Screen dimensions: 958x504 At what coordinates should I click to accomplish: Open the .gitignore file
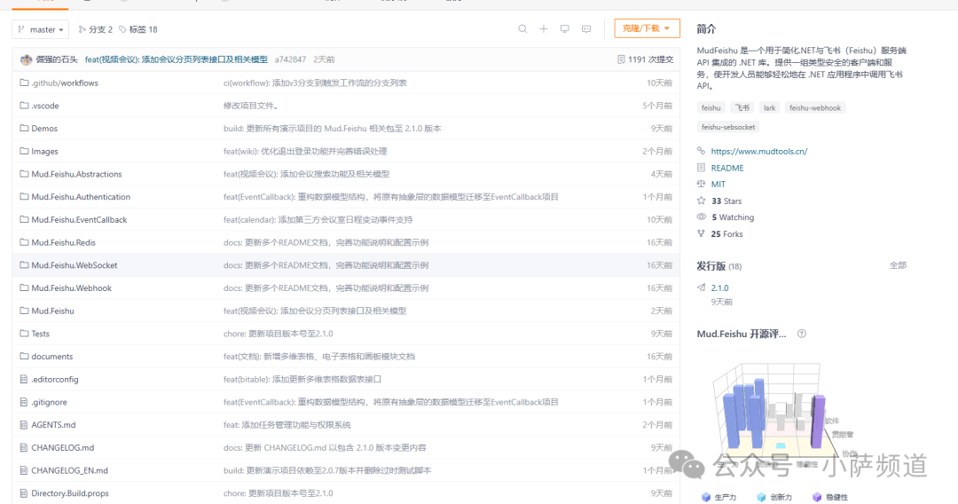(x=49, y=402)
